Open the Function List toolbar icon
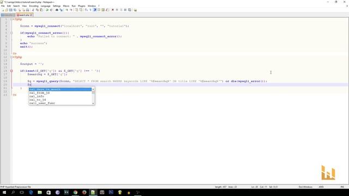The width and height of the screenshot is (349, 196). [x=107, y=10]
